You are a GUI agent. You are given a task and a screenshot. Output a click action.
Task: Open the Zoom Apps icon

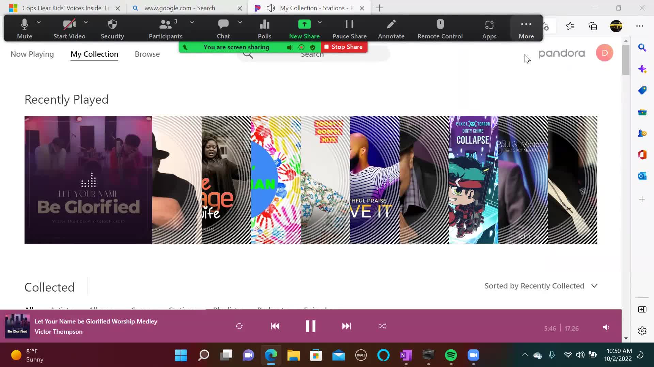489,24
